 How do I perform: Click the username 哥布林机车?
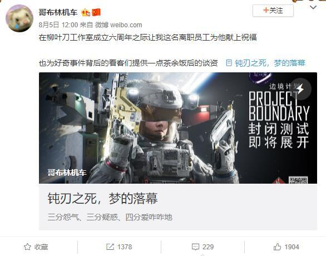pos(58,12)
